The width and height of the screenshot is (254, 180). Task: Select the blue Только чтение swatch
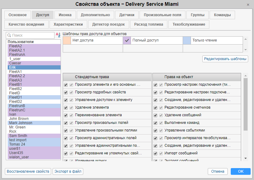click(x=187, y=40)
